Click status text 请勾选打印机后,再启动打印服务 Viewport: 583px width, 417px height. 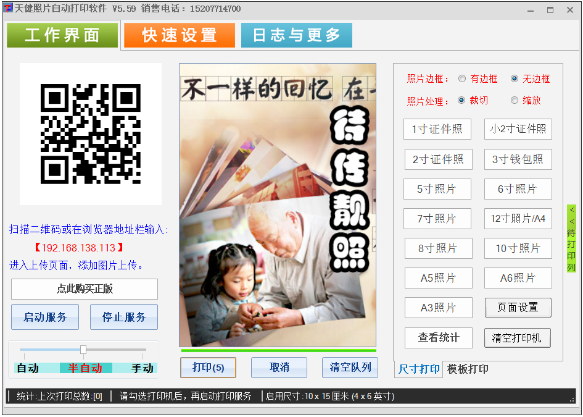(x=186, y=396)
